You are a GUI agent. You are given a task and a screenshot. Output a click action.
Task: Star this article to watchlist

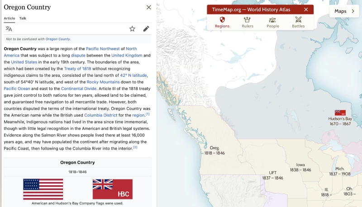click(x=132, y=28)
